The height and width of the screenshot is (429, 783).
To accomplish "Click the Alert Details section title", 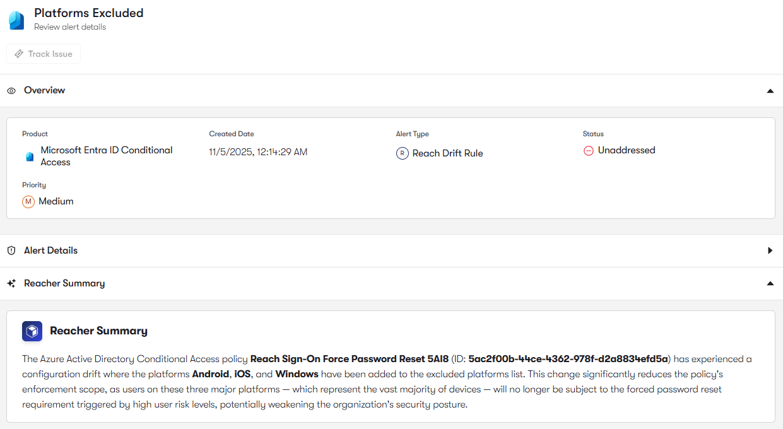I will tap(50, 250).
